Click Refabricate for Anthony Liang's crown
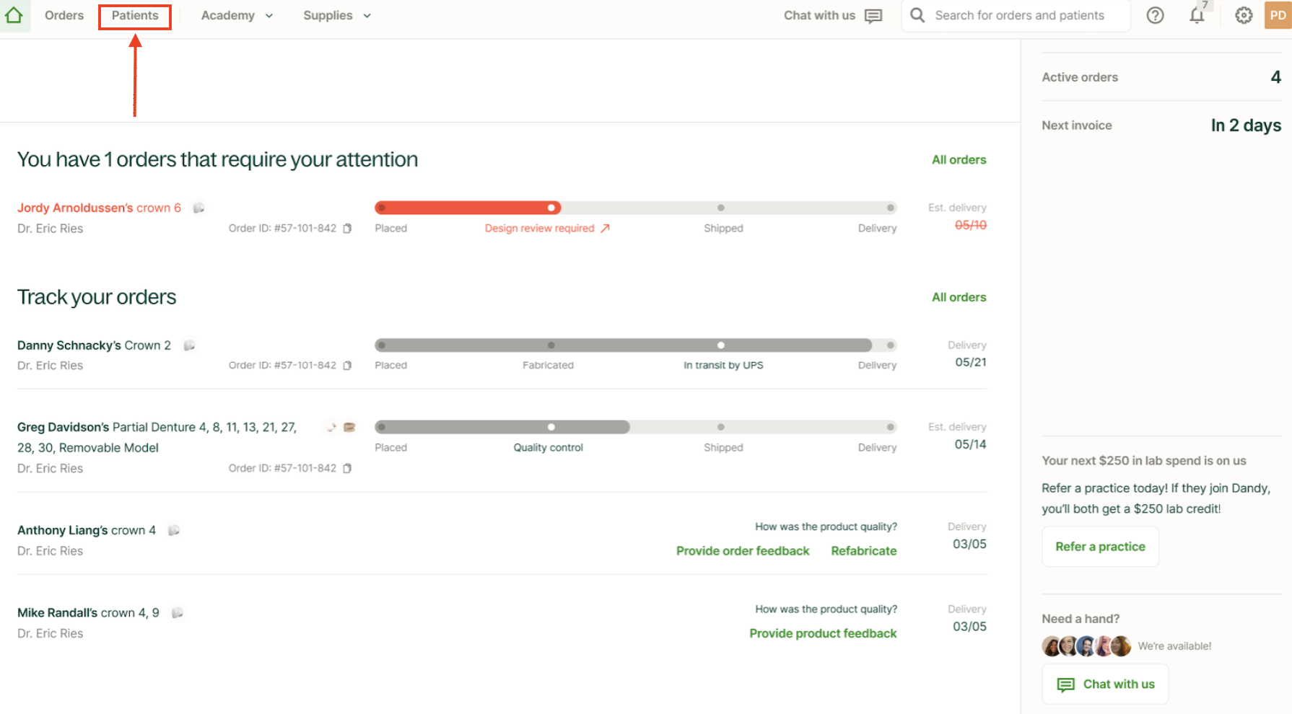1292x714 pixels. (863, 551)
